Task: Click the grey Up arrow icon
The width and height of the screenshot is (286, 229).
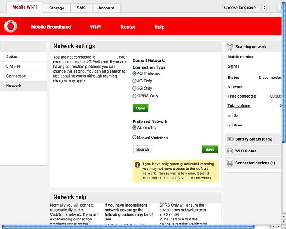Action: click(x=229, y=116)
